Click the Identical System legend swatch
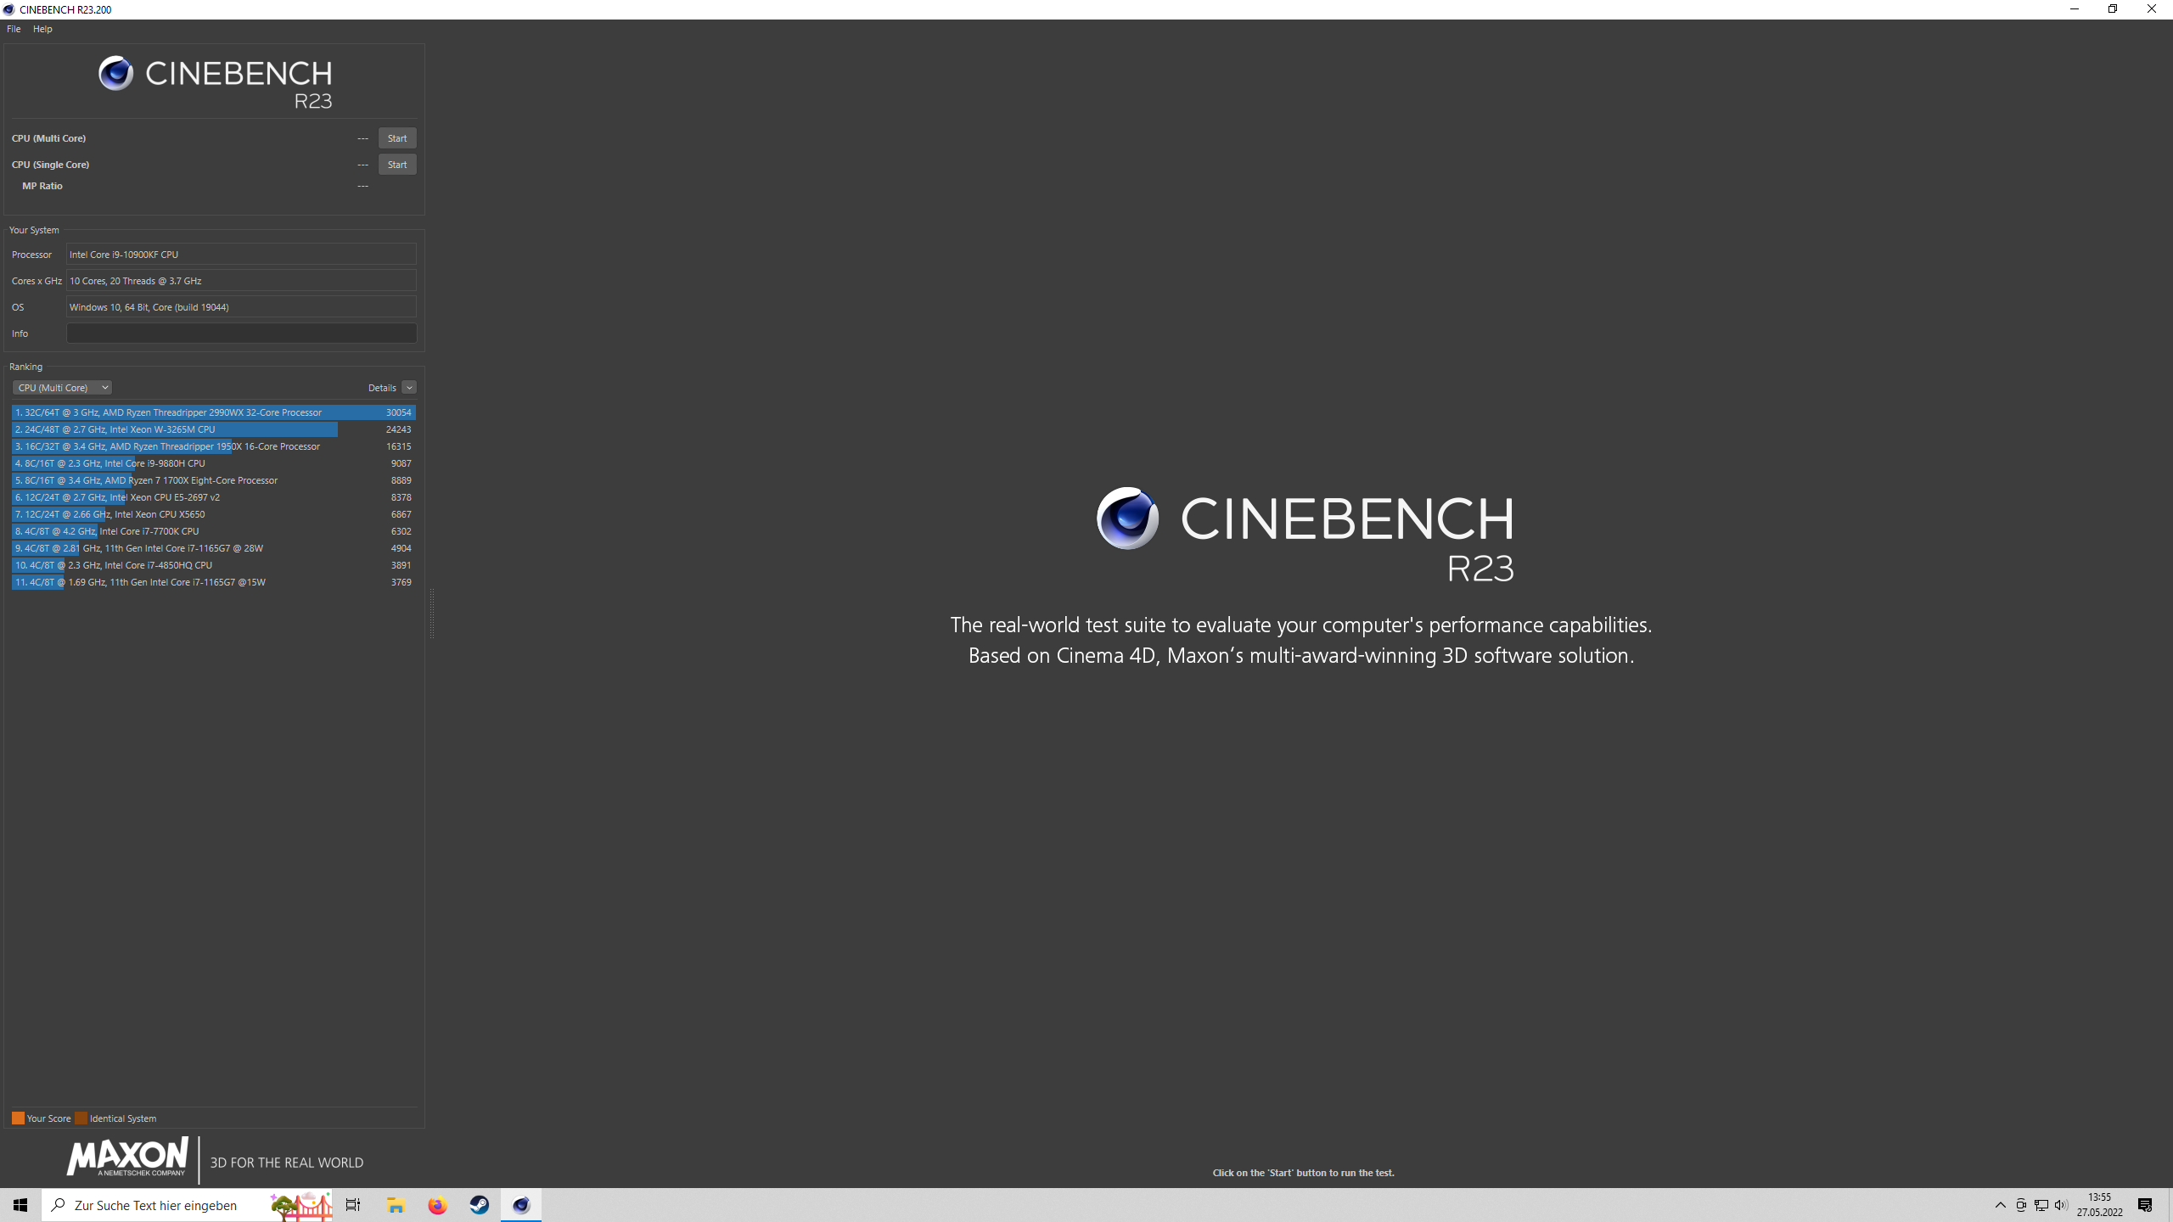Image resolution: width=2173 pixels, height=1222 pixels. click(81, 1118)
